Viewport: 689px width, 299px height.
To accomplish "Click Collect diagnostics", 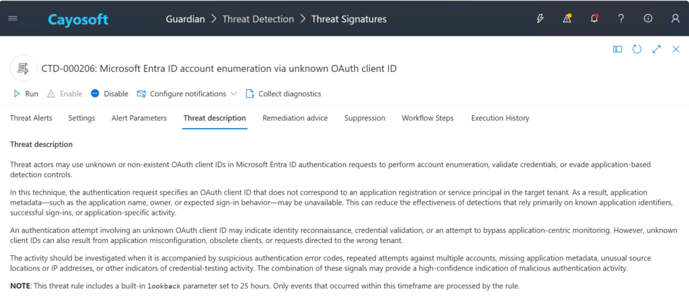I will pyautogui.click(x=283, y=94).
